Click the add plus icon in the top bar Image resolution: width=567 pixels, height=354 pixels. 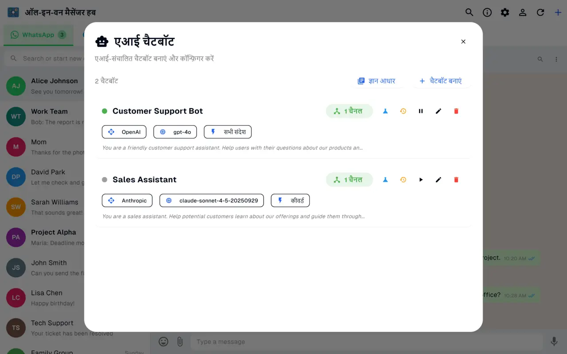[x=558, y=12]
